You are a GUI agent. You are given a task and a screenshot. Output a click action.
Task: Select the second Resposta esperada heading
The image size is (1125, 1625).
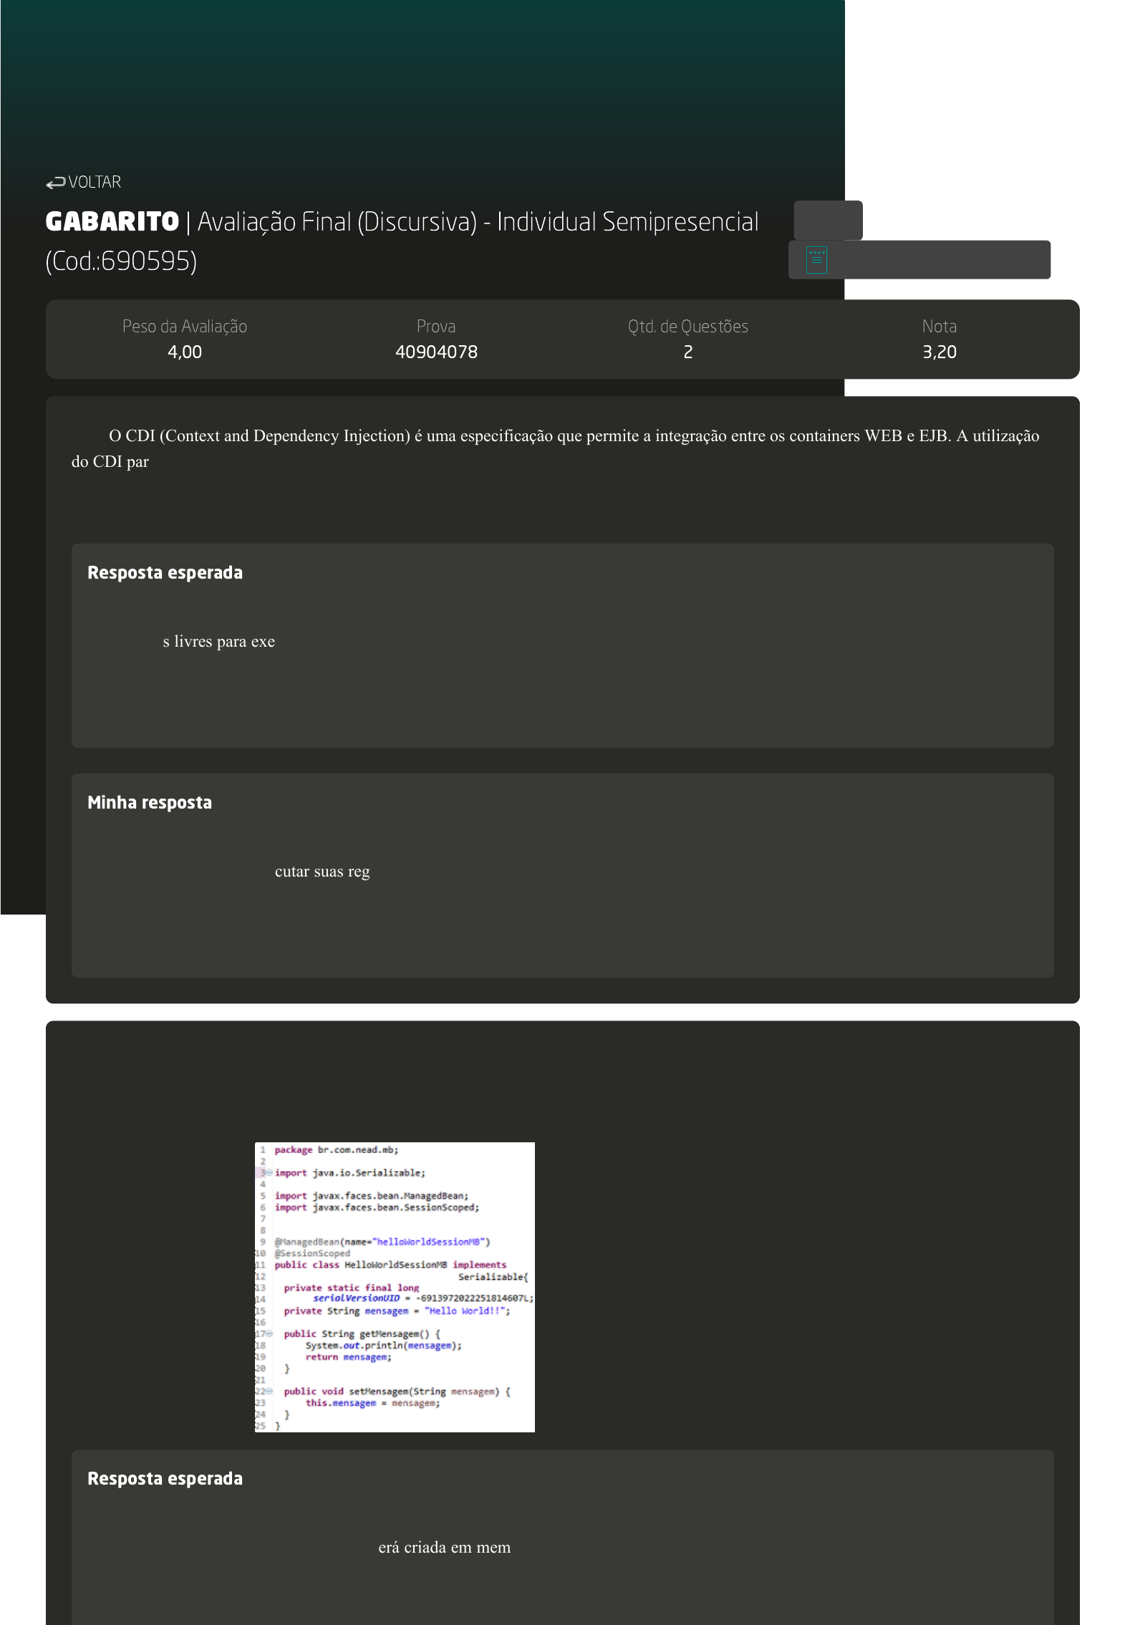tap(165, 1479)
